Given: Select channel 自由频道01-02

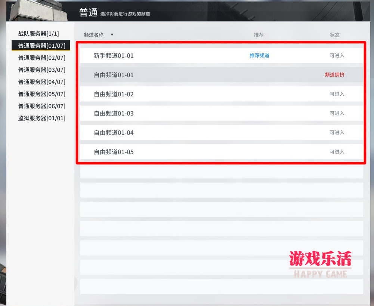Looking at the screenshot, I should 222,94.
